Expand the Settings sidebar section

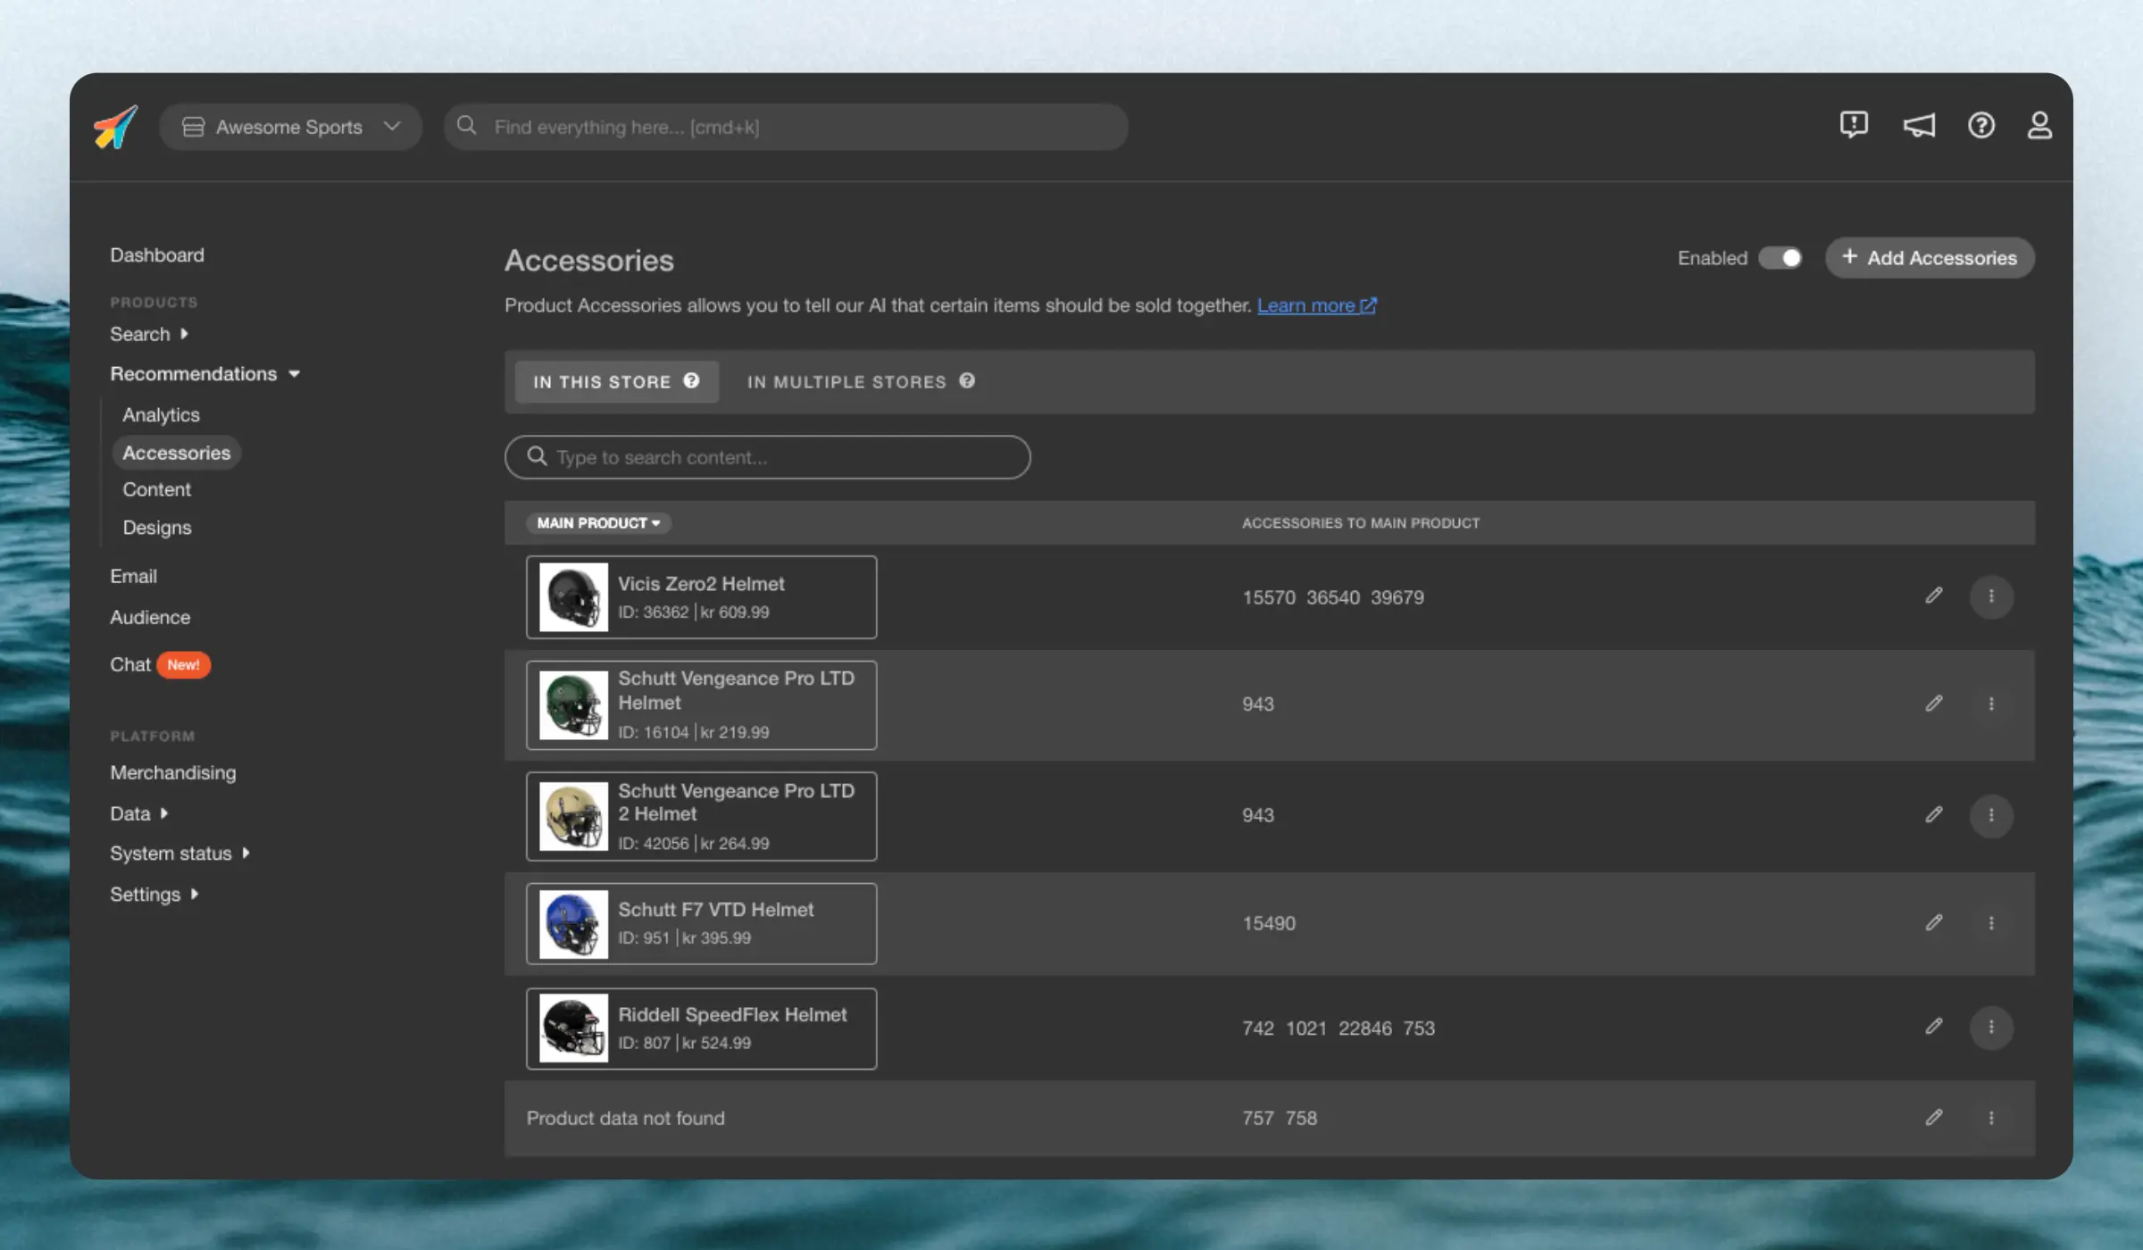point(154,894)
